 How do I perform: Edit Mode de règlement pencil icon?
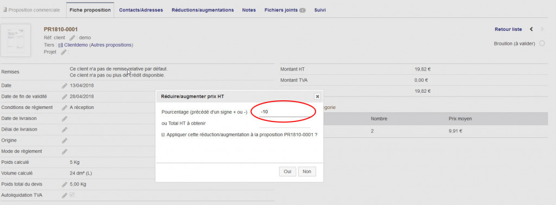point(64,151)
